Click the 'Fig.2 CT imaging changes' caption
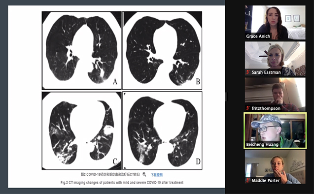Image resolution: width=314 pixels, height=194 pixels. (122, 183)
